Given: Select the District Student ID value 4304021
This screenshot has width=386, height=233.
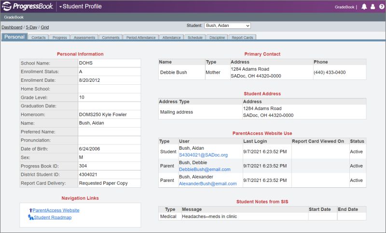Looking at the screenshot, I should 88,175.
